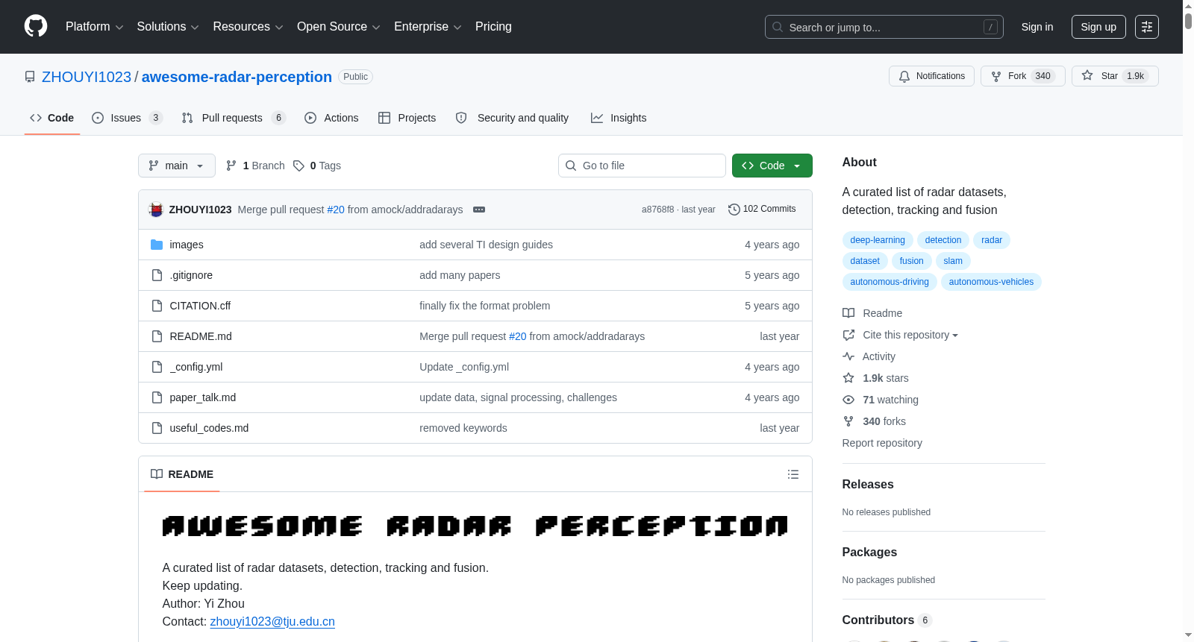Select the README tab heading
This screenshot has height=642, width=1194.
coord(182,474)
